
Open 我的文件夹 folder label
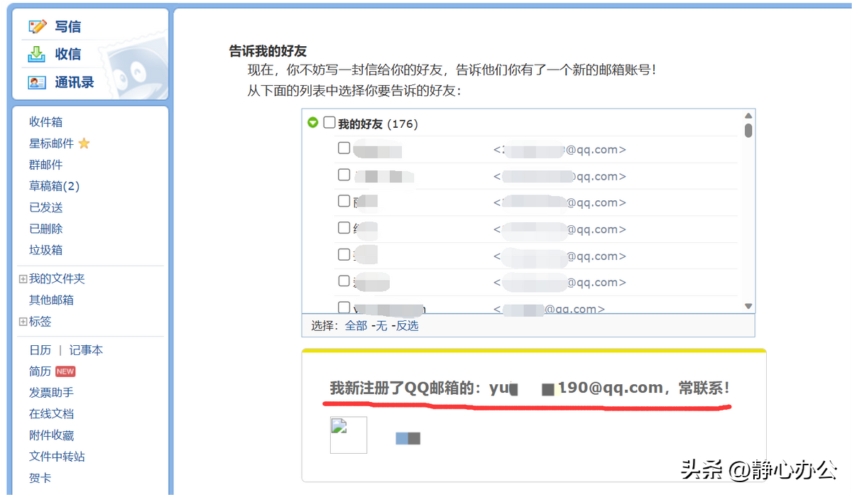57,279
